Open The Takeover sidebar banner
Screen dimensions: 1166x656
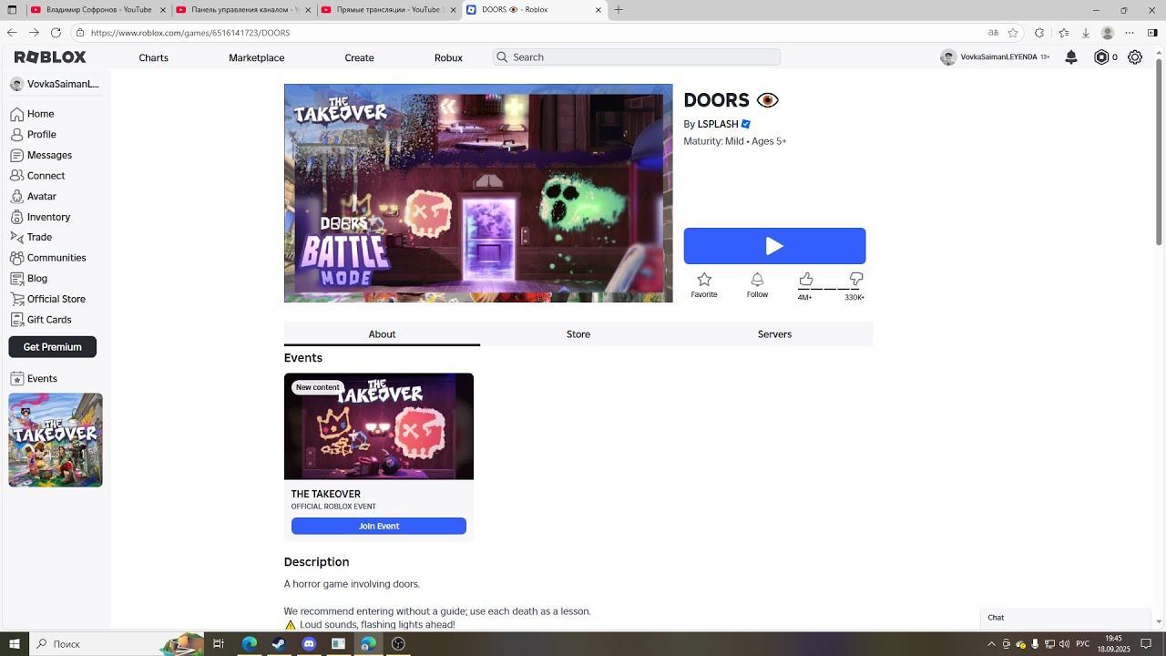point(56,440)
